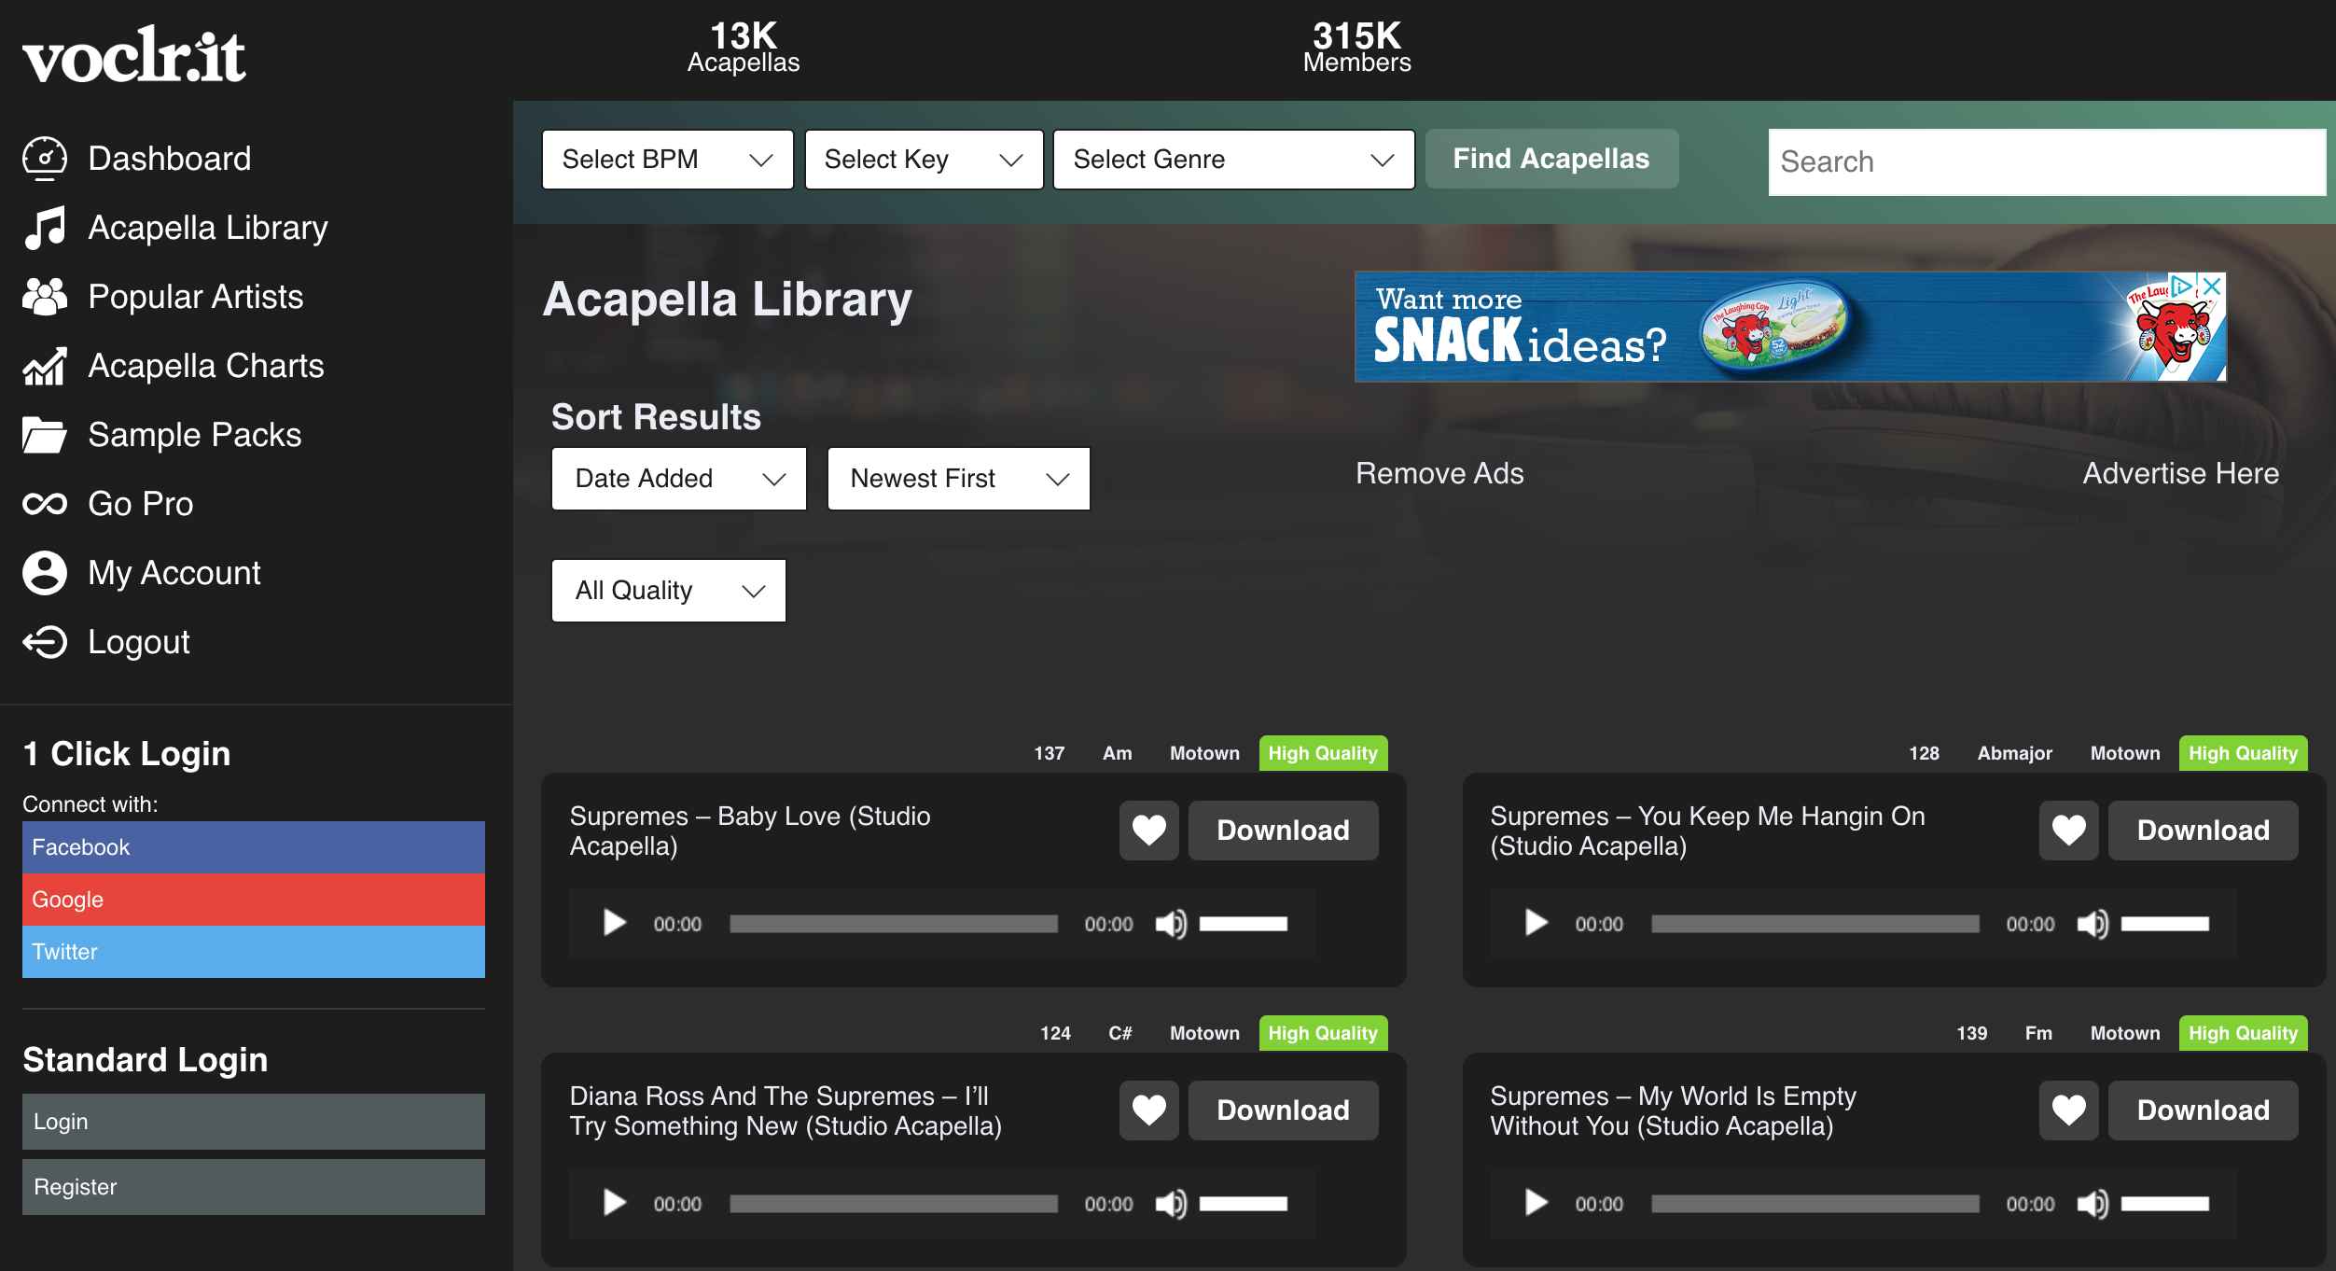This screenshot has width=2336, height=1271.
Task: Click the Sample Packs folder icon
Action: pos(45,435)
